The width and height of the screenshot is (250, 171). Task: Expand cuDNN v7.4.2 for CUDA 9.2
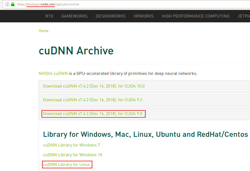pos(93,100)
